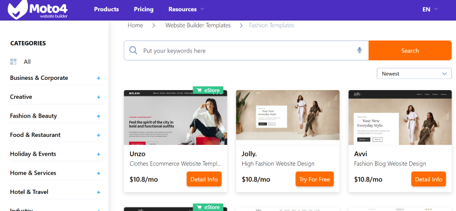This screenshot has width=456, height=211.
Task: Expand Business & Corporate category
Action: 99,78
